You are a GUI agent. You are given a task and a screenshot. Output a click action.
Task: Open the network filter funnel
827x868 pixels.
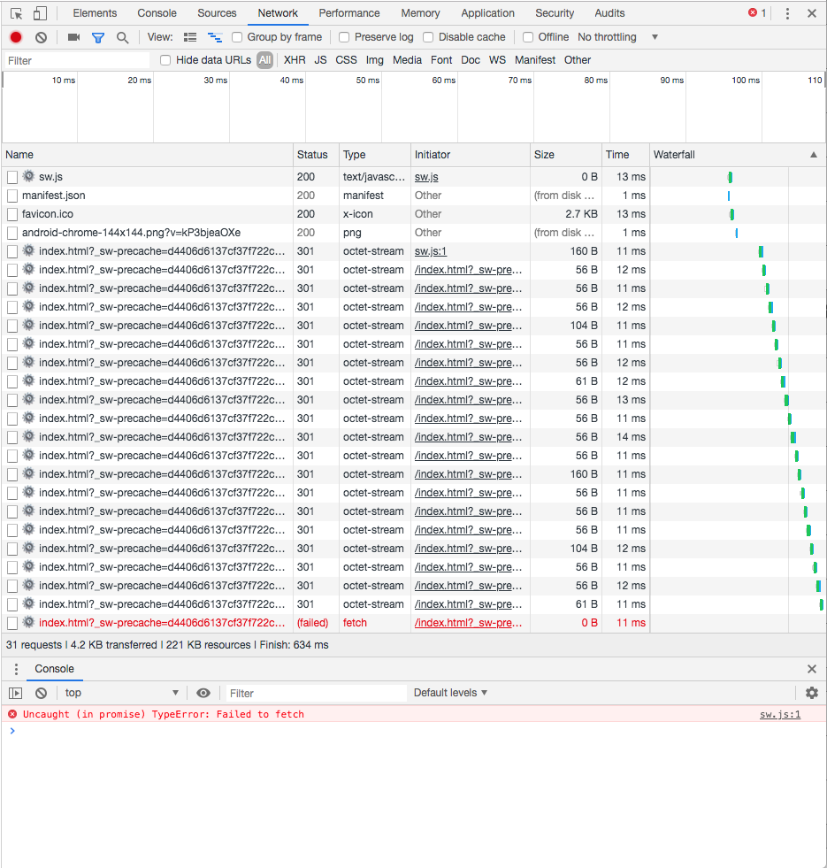tap(98, 37)
